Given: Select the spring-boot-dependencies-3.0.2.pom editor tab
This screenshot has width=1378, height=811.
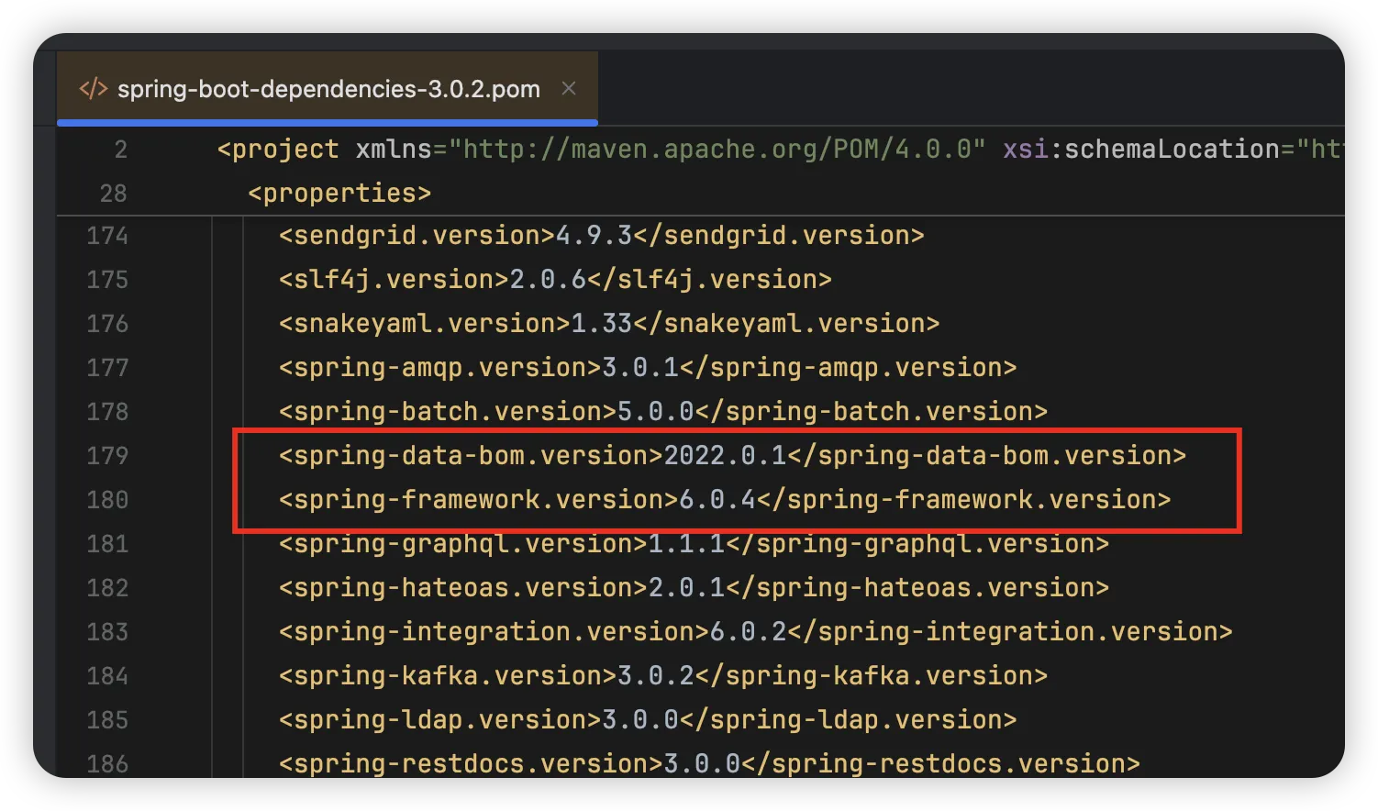Looking at the screenshot, I should click(x=328, y=89).
